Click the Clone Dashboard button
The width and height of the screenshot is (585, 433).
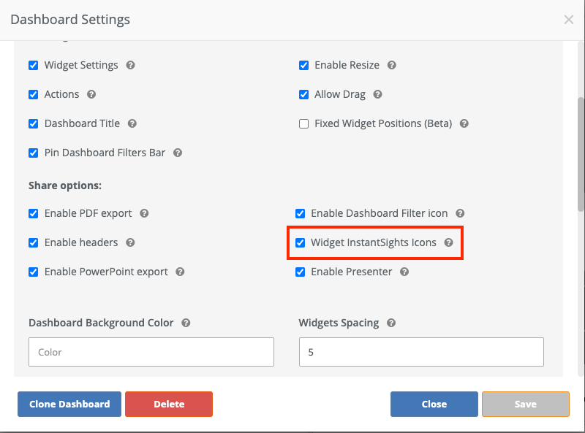click(x=69, y=404)
